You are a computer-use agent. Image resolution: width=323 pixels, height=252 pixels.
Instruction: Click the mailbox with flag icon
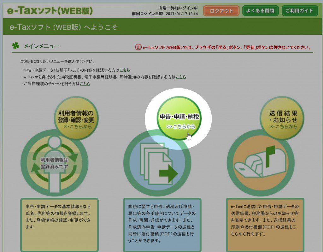click(261, 163)
